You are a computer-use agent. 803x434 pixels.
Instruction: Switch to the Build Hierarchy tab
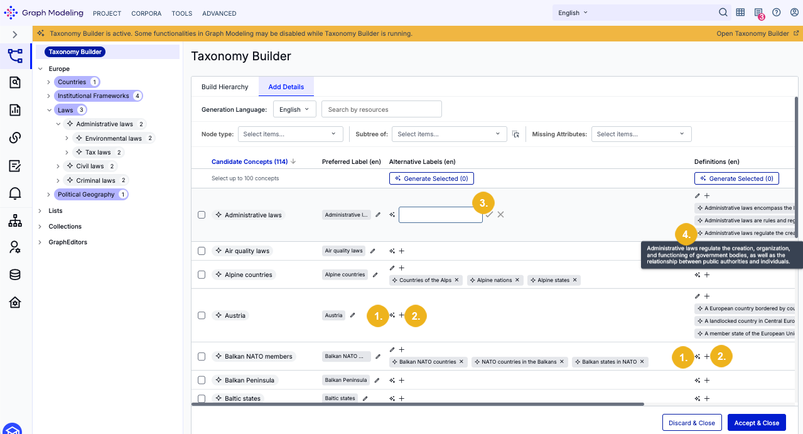click(225, 87)
